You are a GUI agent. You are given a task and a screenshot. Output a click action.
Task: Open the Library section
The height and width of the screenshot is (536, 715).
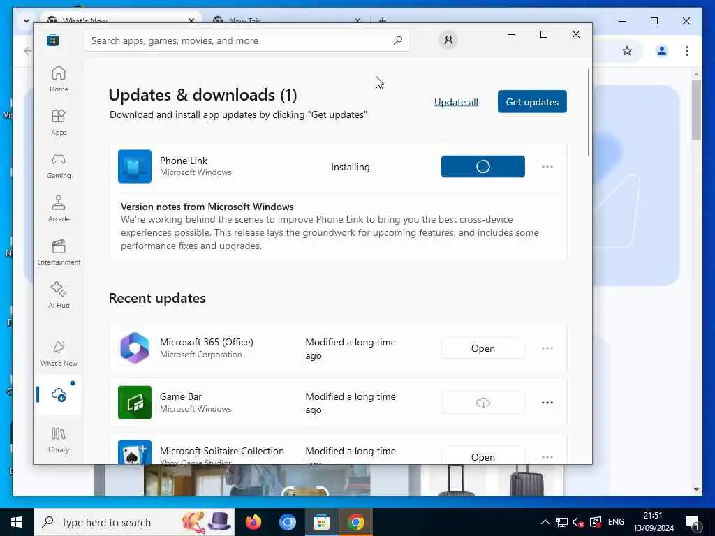(x=59, y=440)
